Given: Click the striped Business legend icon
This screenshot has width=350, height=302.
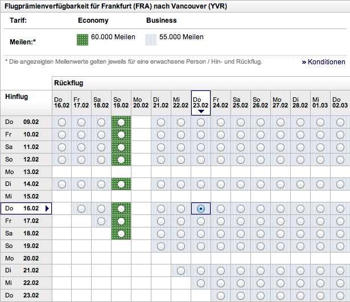Looking at the screenshot, I should click(151, 40).
